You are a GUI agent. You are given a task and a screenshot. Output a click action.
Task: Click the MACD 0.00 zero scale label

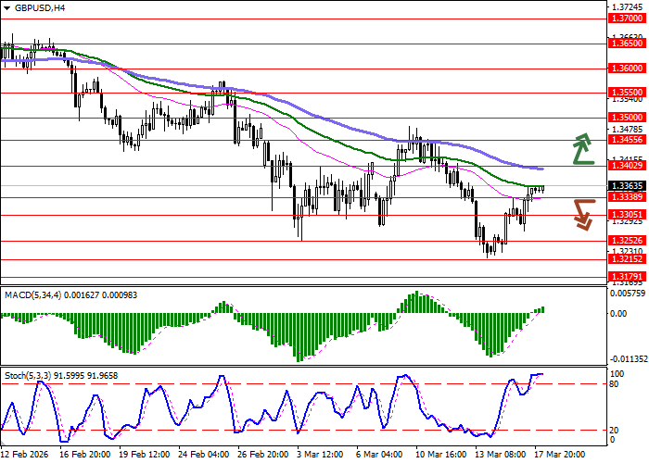618,314
